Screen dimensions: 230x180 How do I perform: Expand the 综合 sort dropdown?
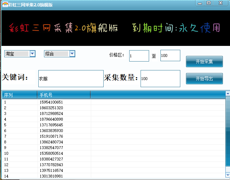click(72, 54)
